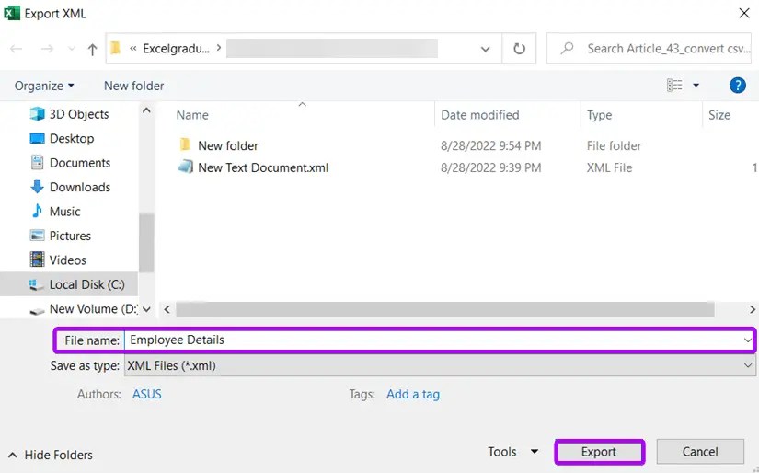The image size is (759, 473).
Task: Click the navigation pane scroll up arrow
Action: click(x=146, y=110)
